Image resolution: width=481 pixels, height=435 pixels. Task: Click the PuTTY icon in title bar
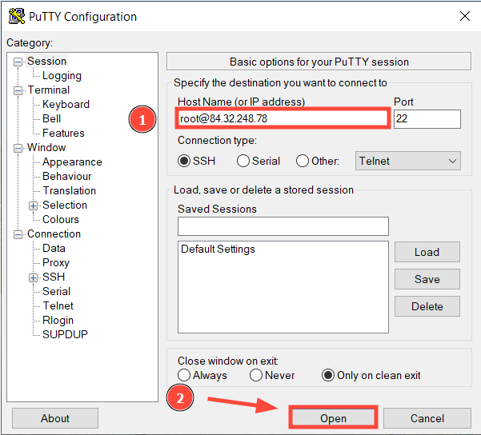[x=14, y=16]
